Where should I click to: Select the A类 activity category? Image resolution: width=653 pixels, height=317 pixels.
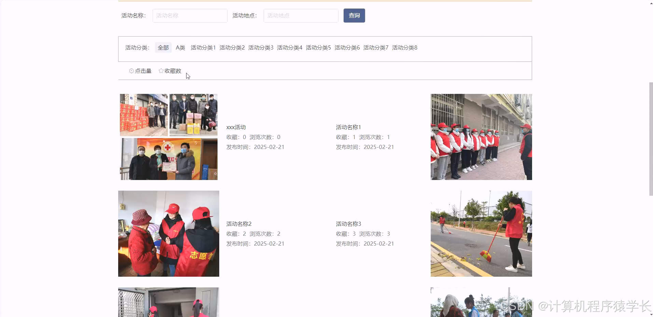[180, 47]
